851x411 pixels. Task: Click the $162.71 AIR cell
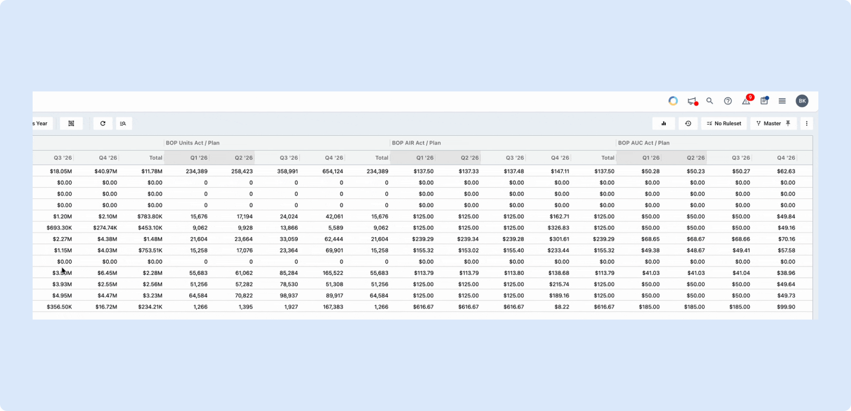pos(559,216)
